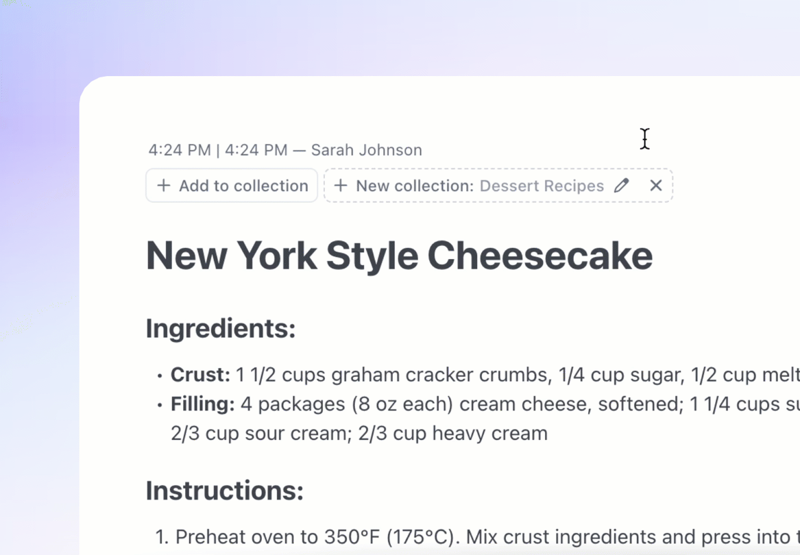Click the first 4:24 PM timestamp
The width and height of the screenshot is (800, 555).
(x=180, y=150)
